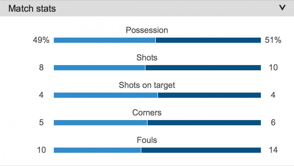Select the Corners stat label
Image resolution: width=294 pixels, height=166 pixels.
click(147, 113)
